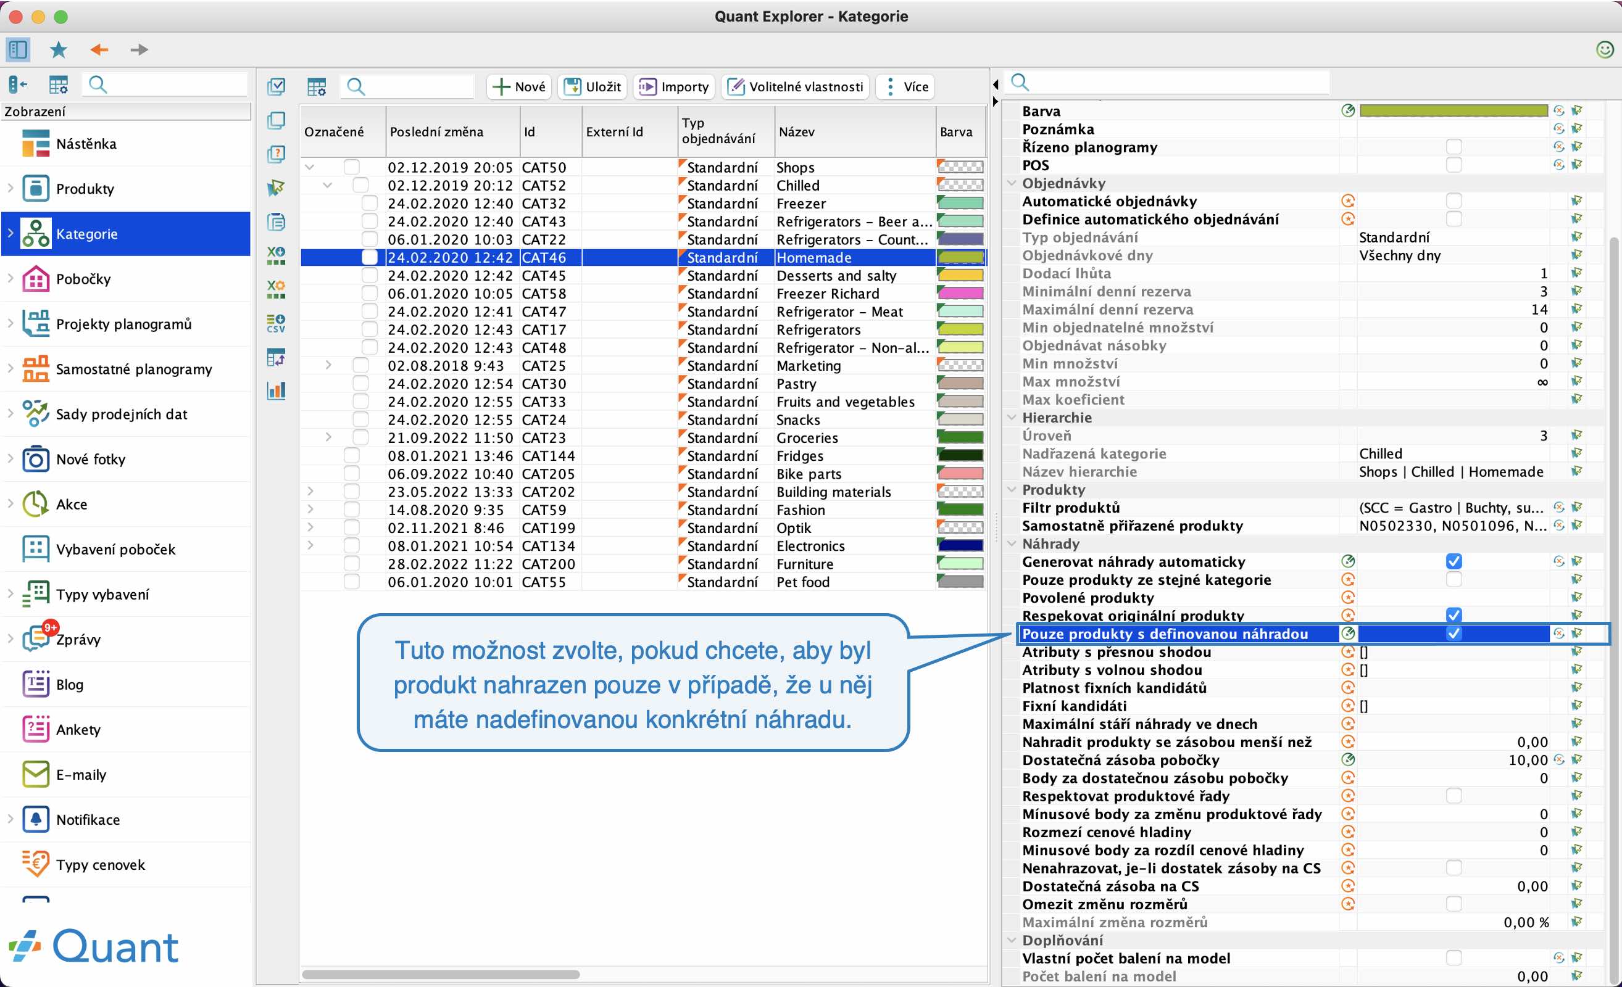Enable POS checkbox
This screenshot has width=1622, height=987.
(1454, 165)
